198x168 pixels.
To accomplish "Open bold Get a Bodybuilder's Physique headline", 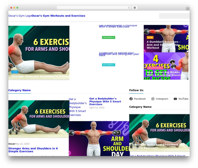I will (105, 101).
